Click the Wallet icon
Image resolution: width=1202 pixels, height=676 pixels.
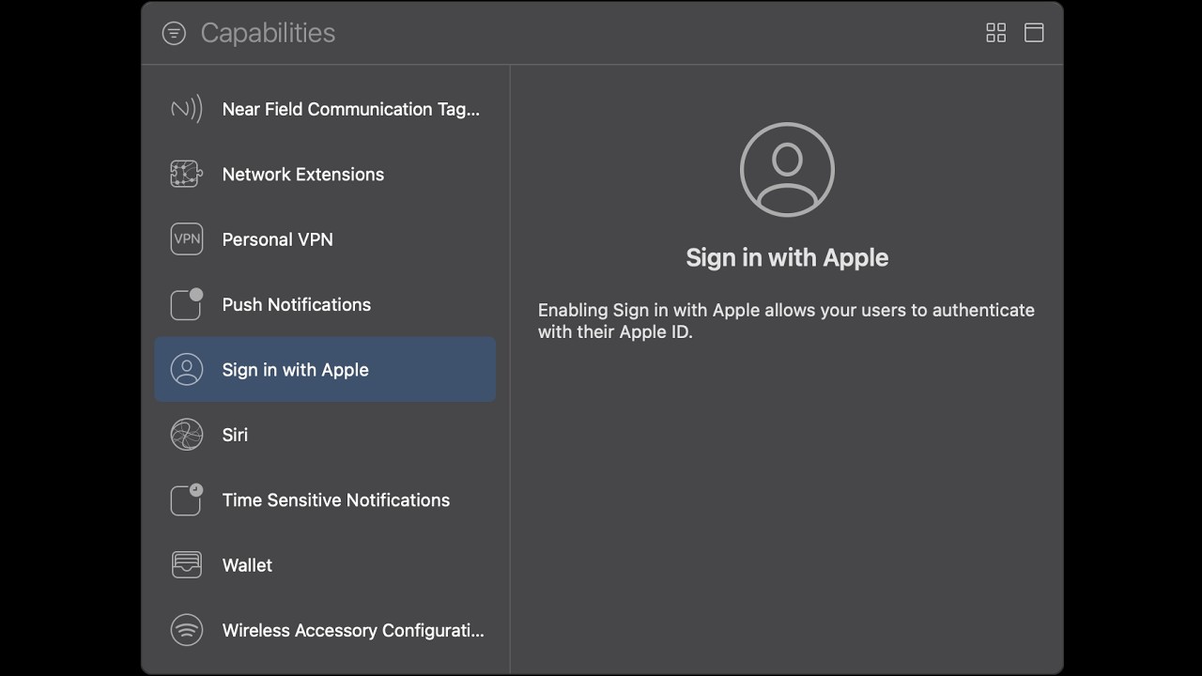(x=186, y=565)
